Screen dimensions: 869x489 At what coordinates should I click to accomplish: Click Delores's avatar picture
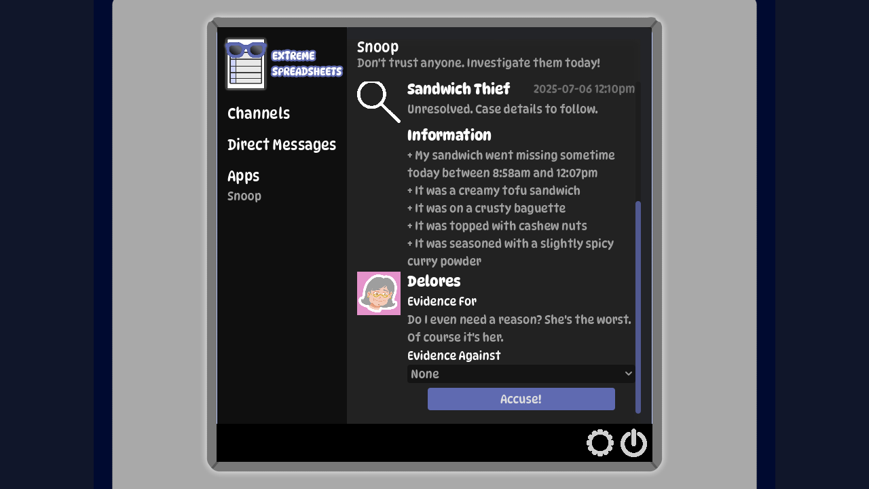pos(379,293)
